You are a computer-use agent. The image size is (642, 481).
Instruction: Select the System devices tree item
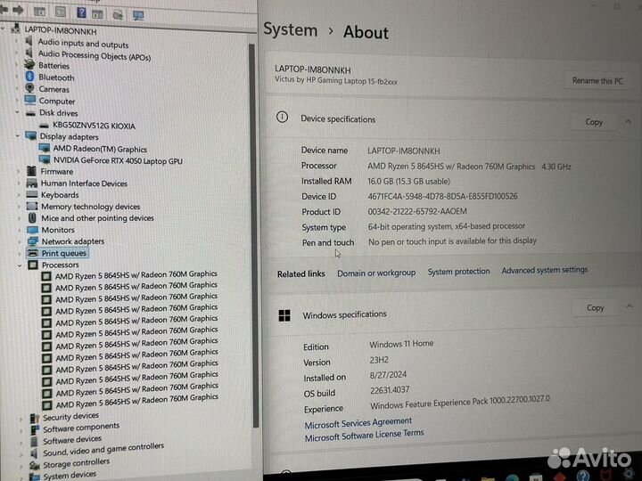[x=70, y=475]
